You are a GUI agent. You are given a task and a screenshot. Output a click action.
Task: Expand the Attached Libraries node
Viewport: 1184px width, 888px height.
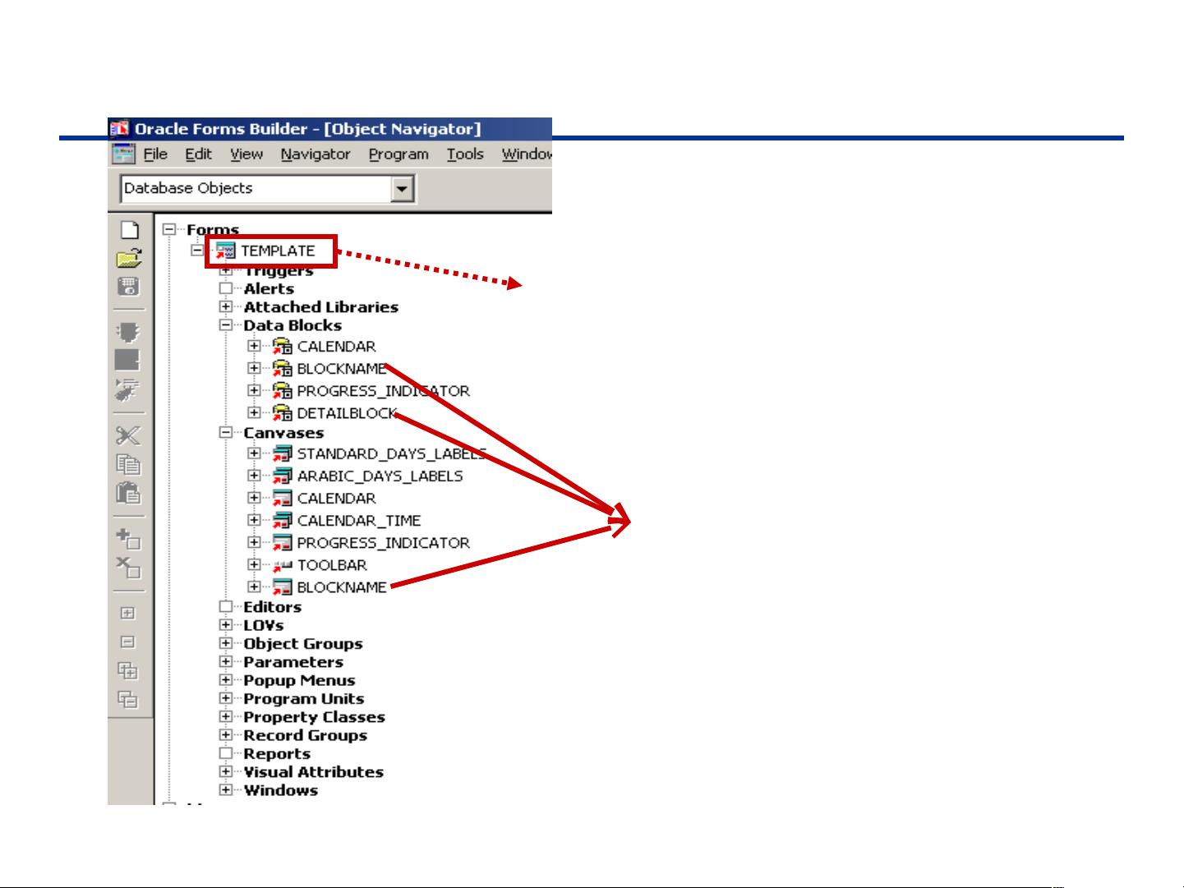click(x=226, y=307)
